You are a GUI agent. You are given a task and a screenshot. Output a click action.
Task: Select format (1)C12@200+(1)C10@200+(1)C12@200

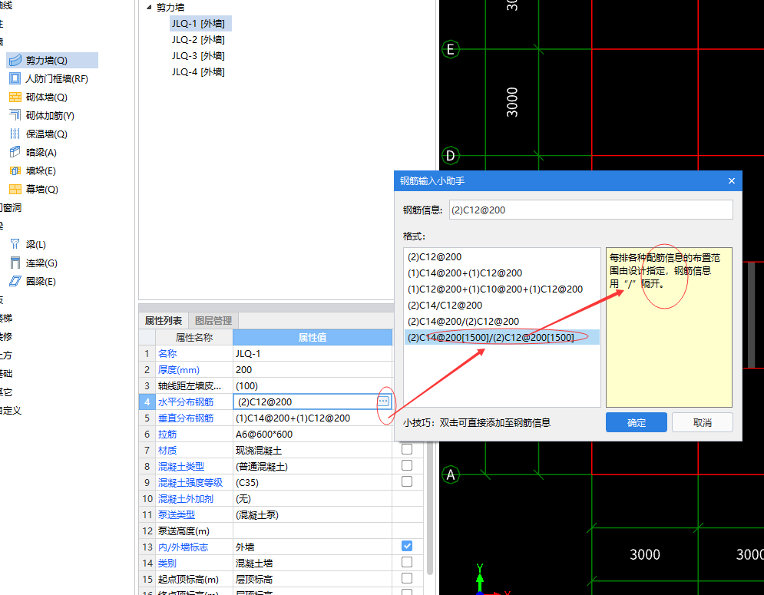coord(502,289)
